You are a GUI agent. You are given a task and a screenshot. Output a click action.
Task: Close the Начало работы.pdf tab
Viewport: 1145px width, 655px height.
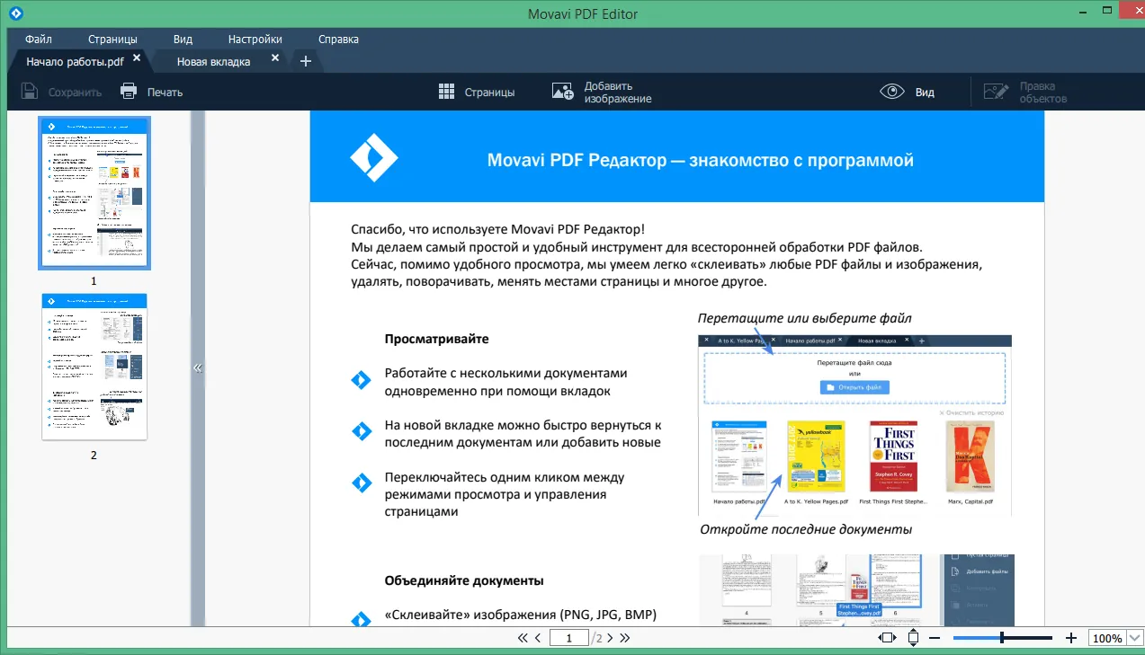click(x=137, y=58)
